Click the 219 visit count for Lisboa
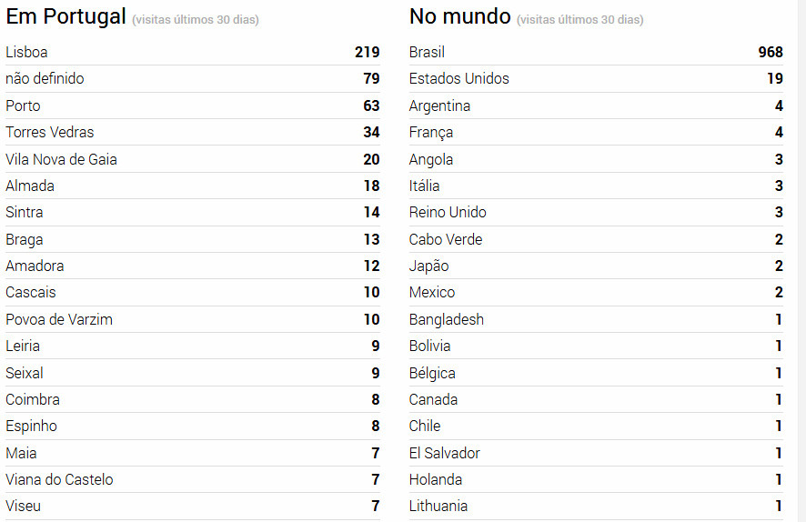This screenshot has width=806, height=522. 367,53
